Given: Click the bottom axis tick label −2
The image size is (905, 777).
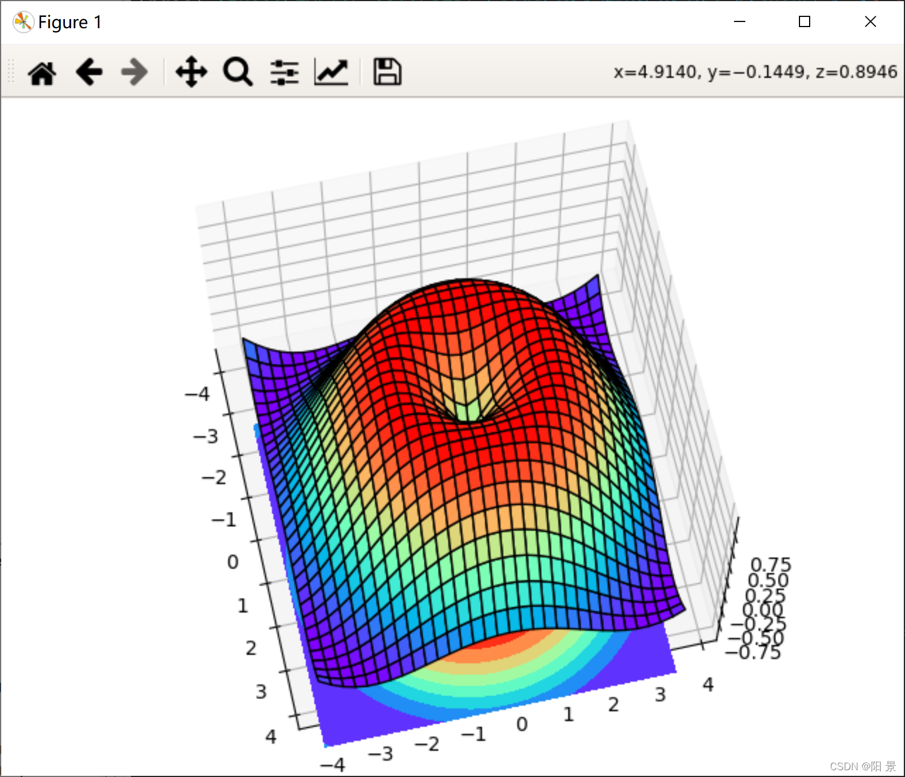Looking at the screenshot, I should [x=427, y=744].
